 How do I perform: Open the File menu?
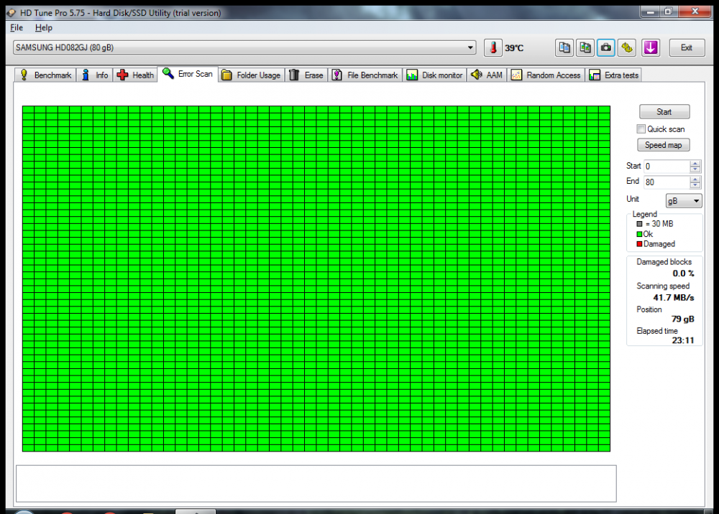pyautogui.click(x=17, y=28)
